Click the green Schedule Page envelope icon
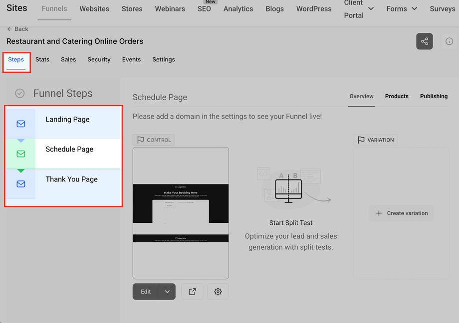This screenshot has height=323, width=459. [21, 154]
